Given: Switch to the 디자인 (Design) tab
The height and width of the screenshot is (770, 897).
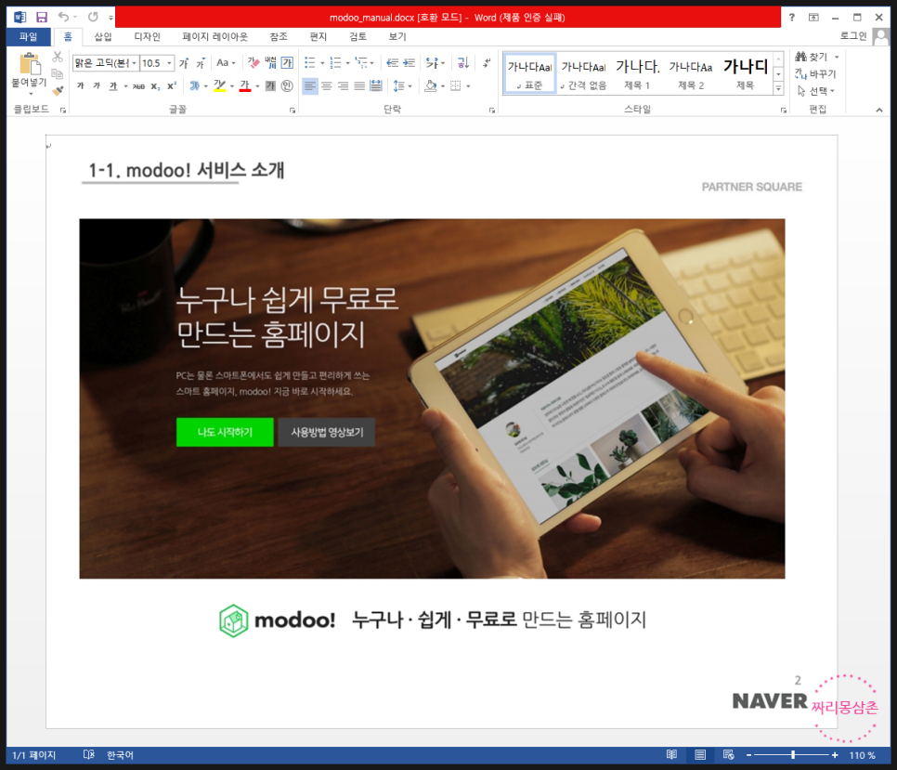Looking at the screenshot, I should pyautogui.click(x=147, y=36).
